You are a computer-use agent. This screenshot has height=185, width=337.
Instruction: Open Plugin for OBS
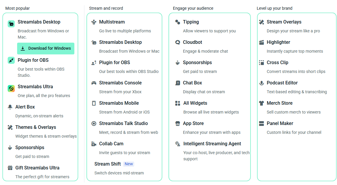point(33,60)
